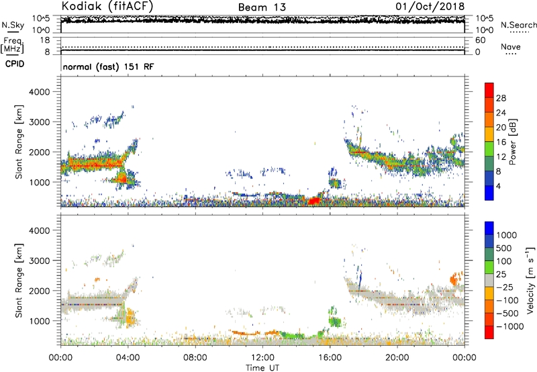
Task: Click the velocity colorbar value -25
Action: pos(505,287)
